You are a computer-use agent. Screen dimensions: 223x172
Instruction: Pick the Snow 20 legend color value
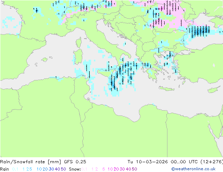tap(116, 169)
